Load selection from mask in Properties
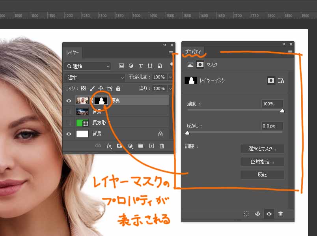The image size is (317, 236). (246, 214)
